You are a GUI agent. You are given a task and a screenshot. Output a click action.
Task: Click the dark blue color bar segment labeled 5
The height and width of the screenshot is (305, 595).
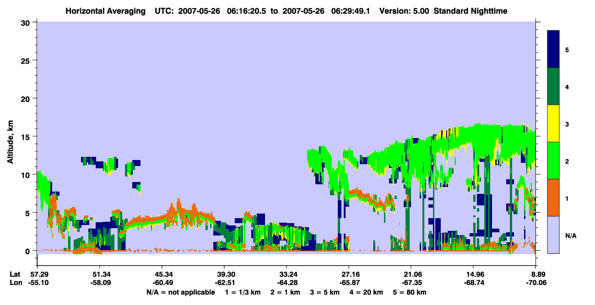(553, 49)
